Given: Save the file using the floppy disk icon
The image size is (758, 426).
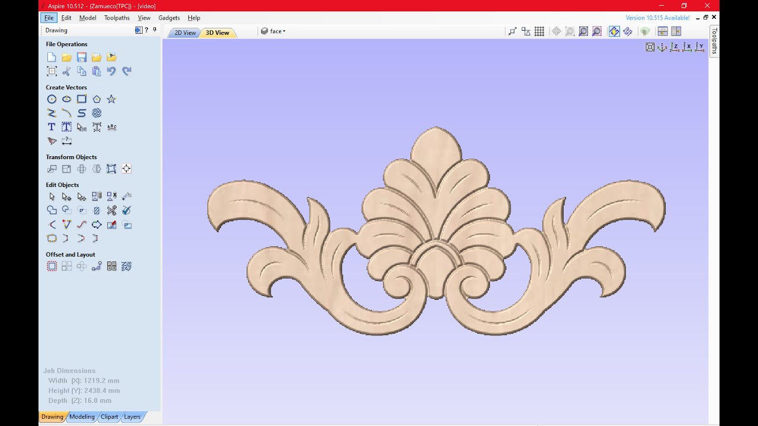Looking at the screenshot, I should (x=82, y=57).
